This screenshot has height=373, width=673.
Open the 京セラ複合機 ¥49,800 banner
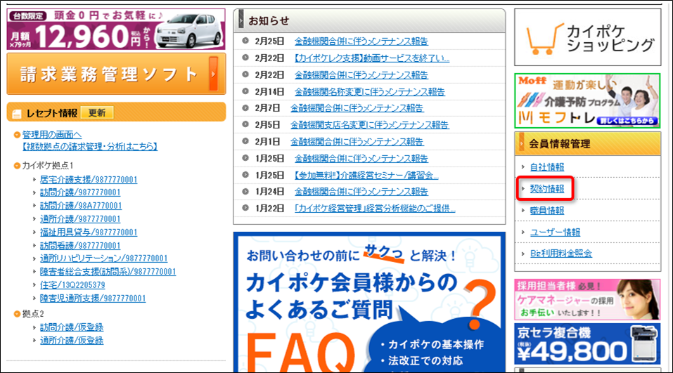pos(588,343)
